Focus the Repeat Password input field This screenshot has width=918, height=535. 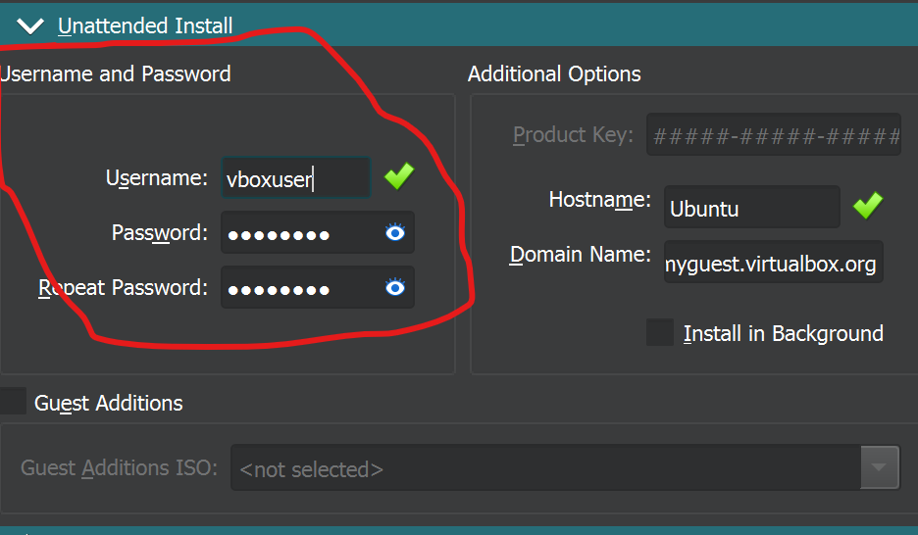pos(318,288)
